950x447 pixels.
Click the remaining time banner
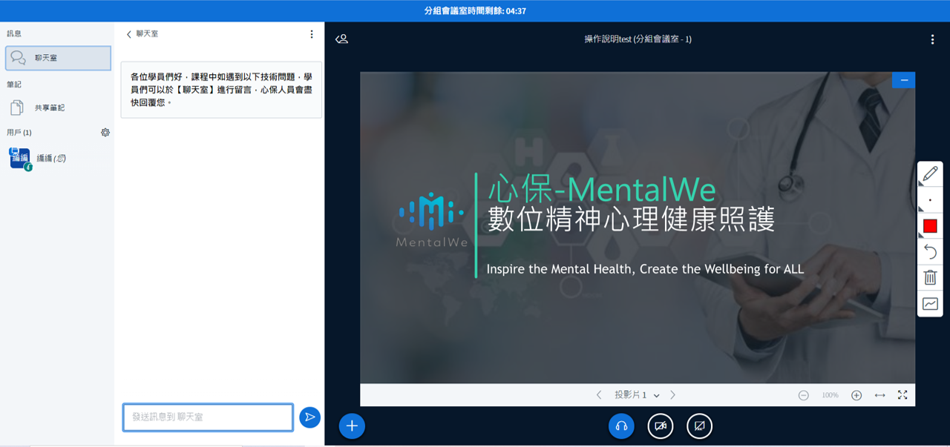pyautogui.click(x=475, y=11)
